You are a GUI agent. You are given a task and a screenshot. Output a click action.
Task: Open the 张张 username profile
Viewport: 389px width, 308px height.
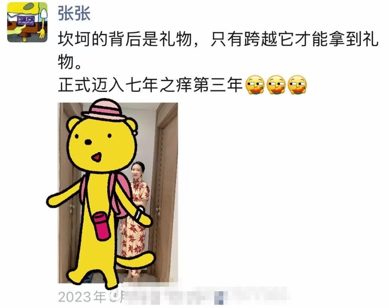[74, 13]
